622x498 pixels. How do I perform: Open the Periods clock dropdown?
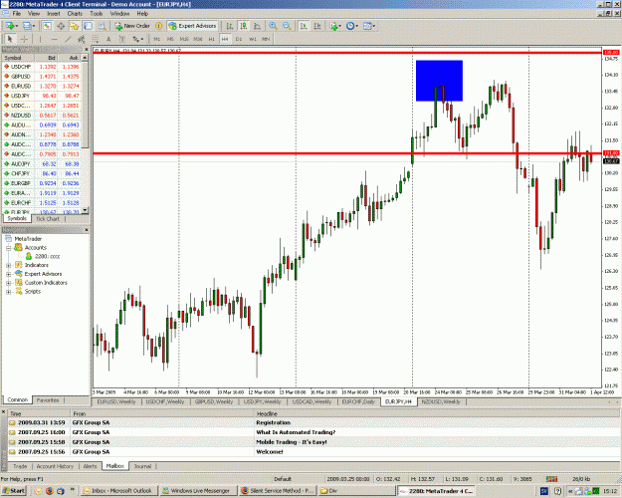click(352, 26)
